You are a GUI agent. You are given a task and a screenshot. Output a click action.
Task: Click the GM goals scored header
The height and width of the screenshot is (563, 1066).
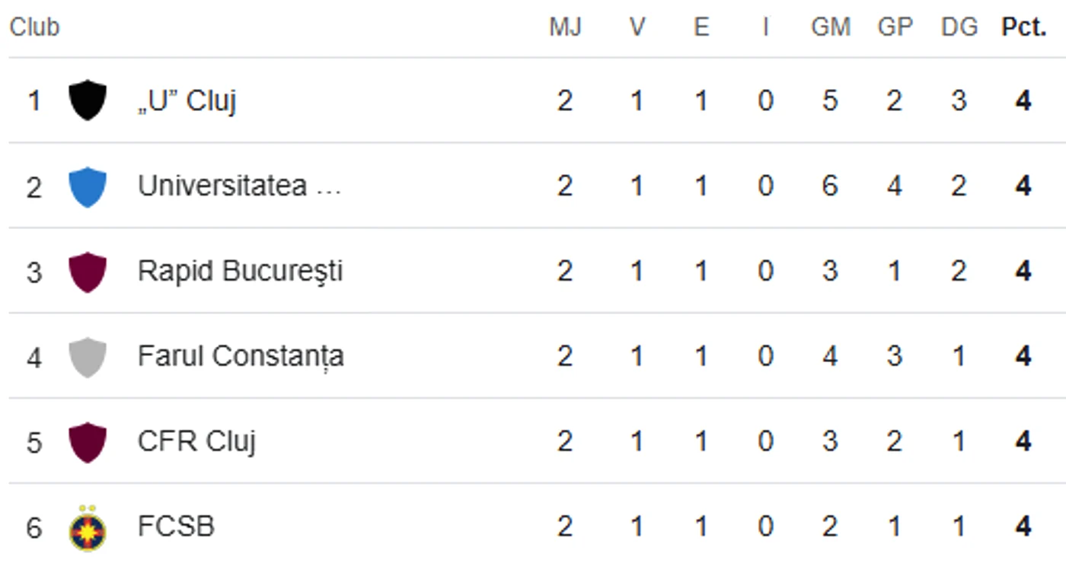pos(830,27)
